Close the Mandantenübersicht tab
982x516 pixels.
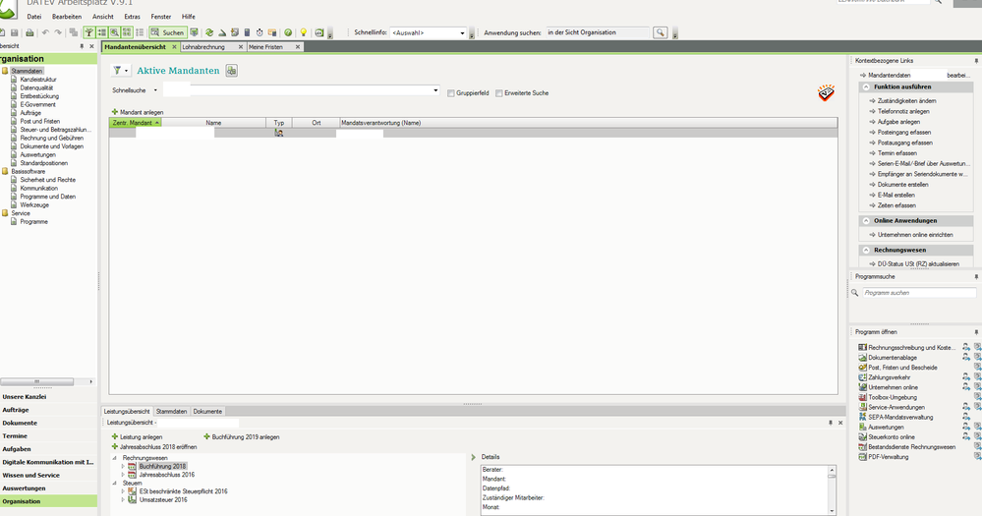pos(174,47)
